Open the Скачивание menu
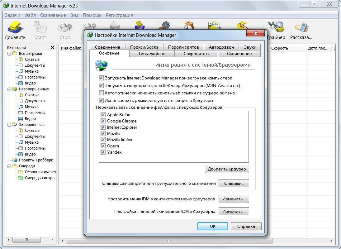Screen dimensions: 341x249 [x=53, y=15]
